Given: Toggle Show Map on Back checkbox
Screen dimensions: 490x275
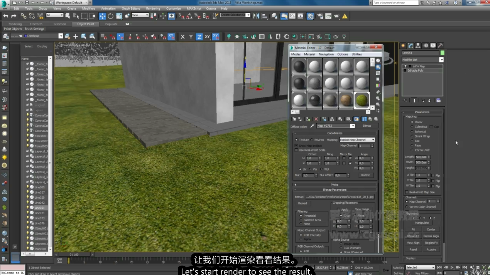Looking at the screenshot, I should 296,146.
